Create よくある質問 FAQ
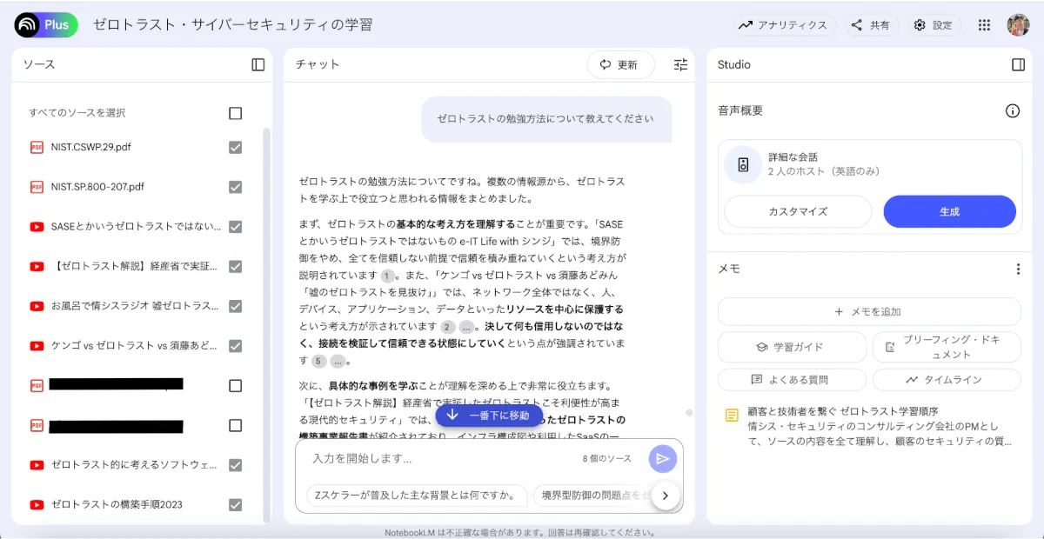 (792, 379)
